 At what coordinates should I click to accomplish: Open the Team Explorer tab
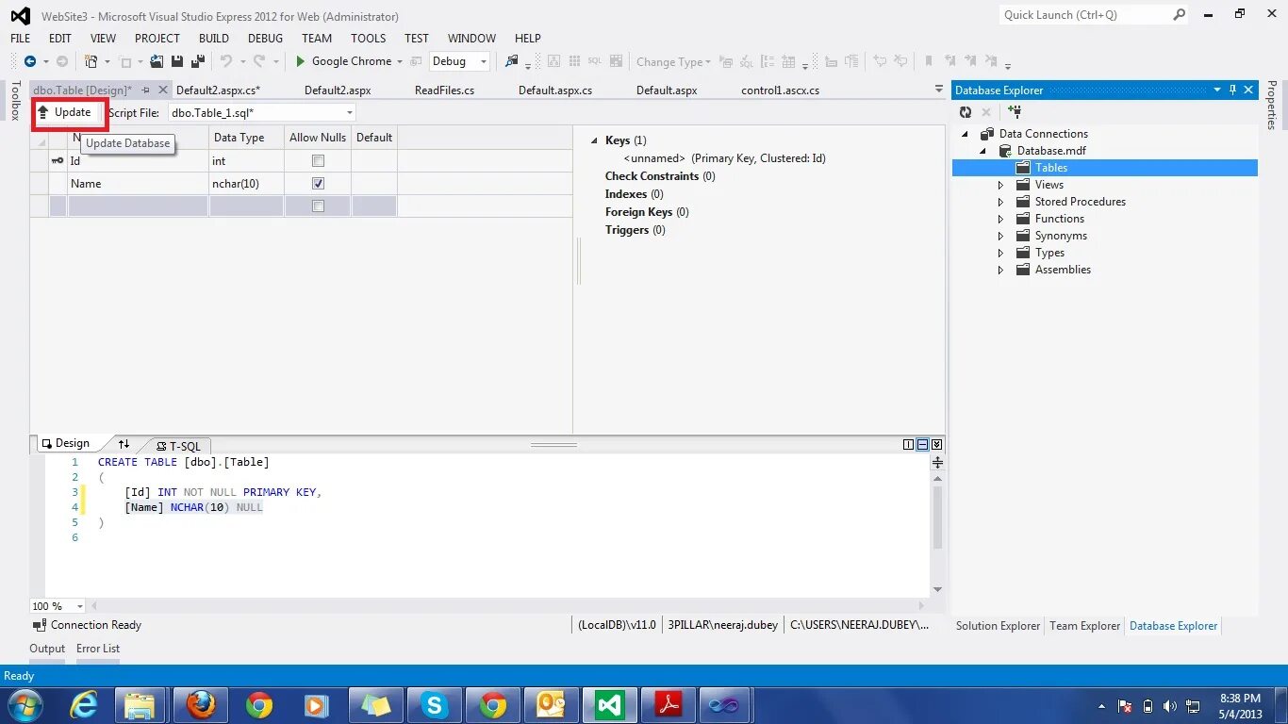click(1085, 626)
